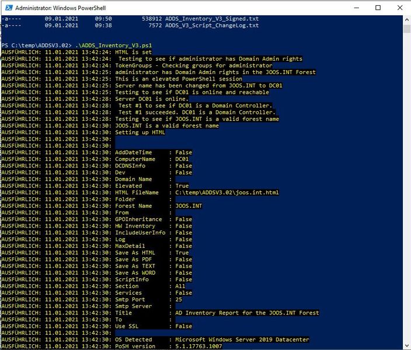Click the Smtp Port value 25
411x350 pixels.
pyautogui.click(x=179, y=299)
